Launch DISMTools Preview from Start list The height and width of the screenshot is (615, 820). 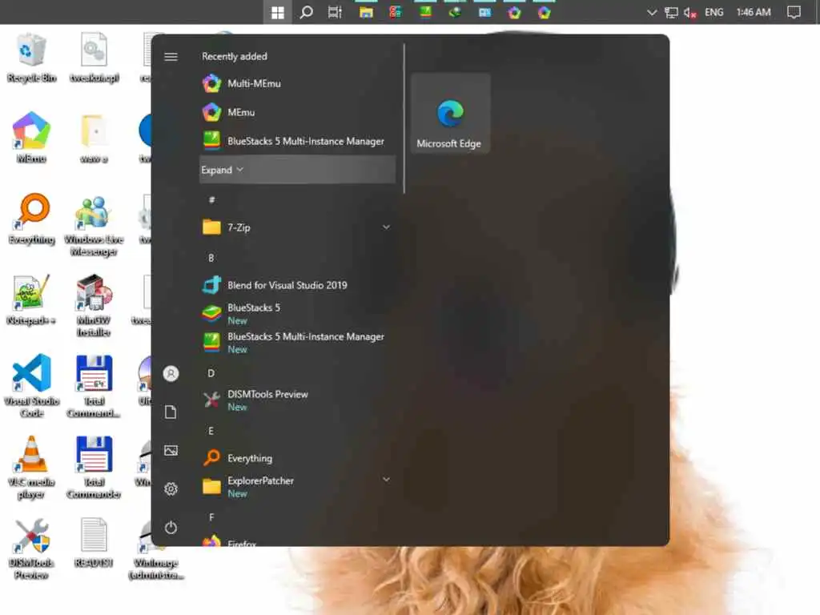pos(297,400)
